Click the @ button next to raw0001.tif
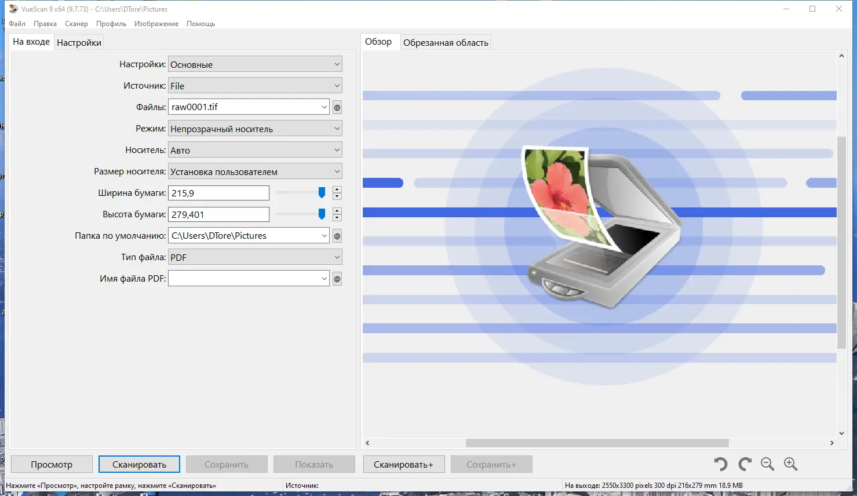This screenshot has width=857, height=496. point(337,107)
